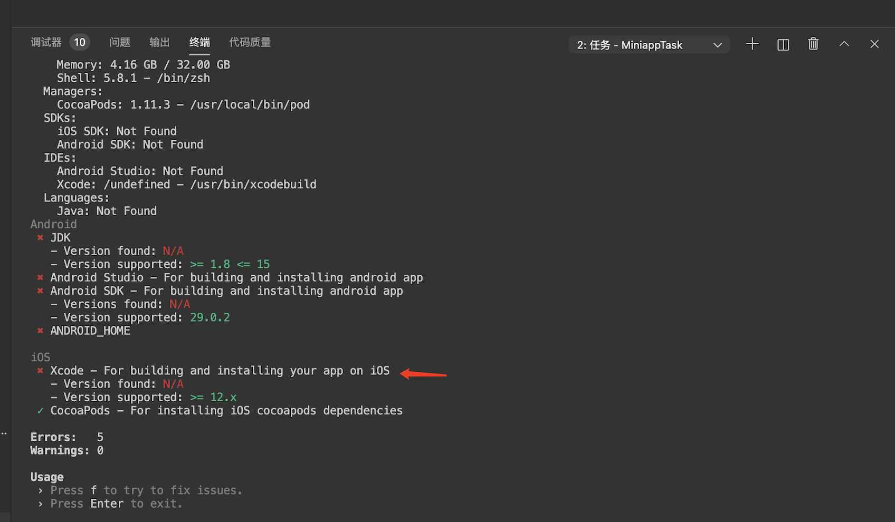This screenshot has width=895, height=522.
Task: Close the terminal panel
Action: (874, 44)
